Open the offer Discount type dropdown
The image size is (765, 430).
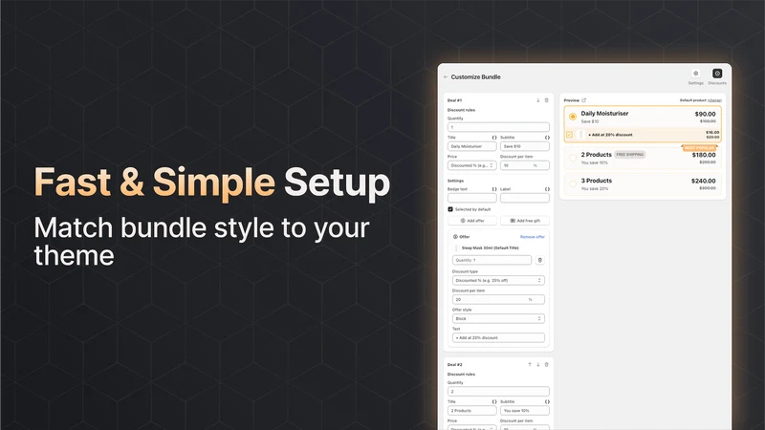click(498, 280)
